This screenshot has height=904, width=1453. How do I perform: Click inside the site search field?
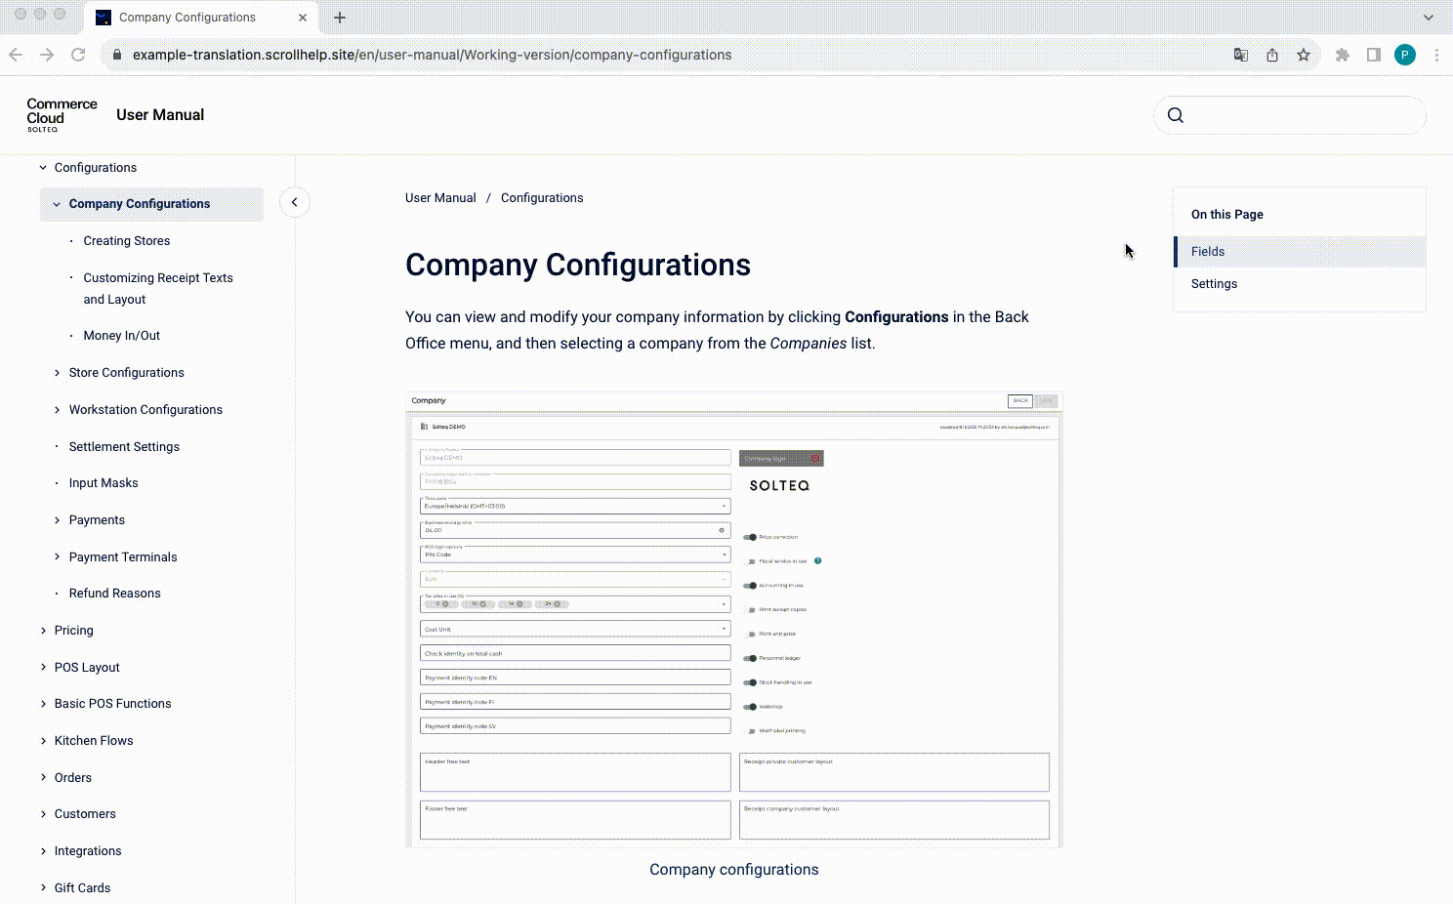click(x=1289, y=115)
